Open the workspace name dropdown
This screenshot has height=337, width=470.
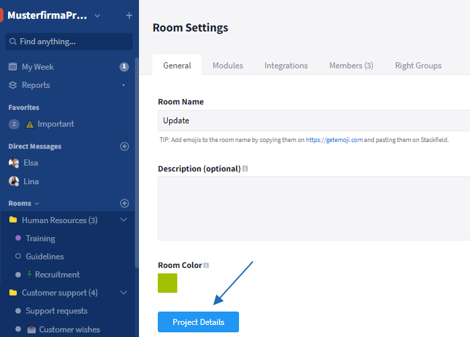[97, 15]
